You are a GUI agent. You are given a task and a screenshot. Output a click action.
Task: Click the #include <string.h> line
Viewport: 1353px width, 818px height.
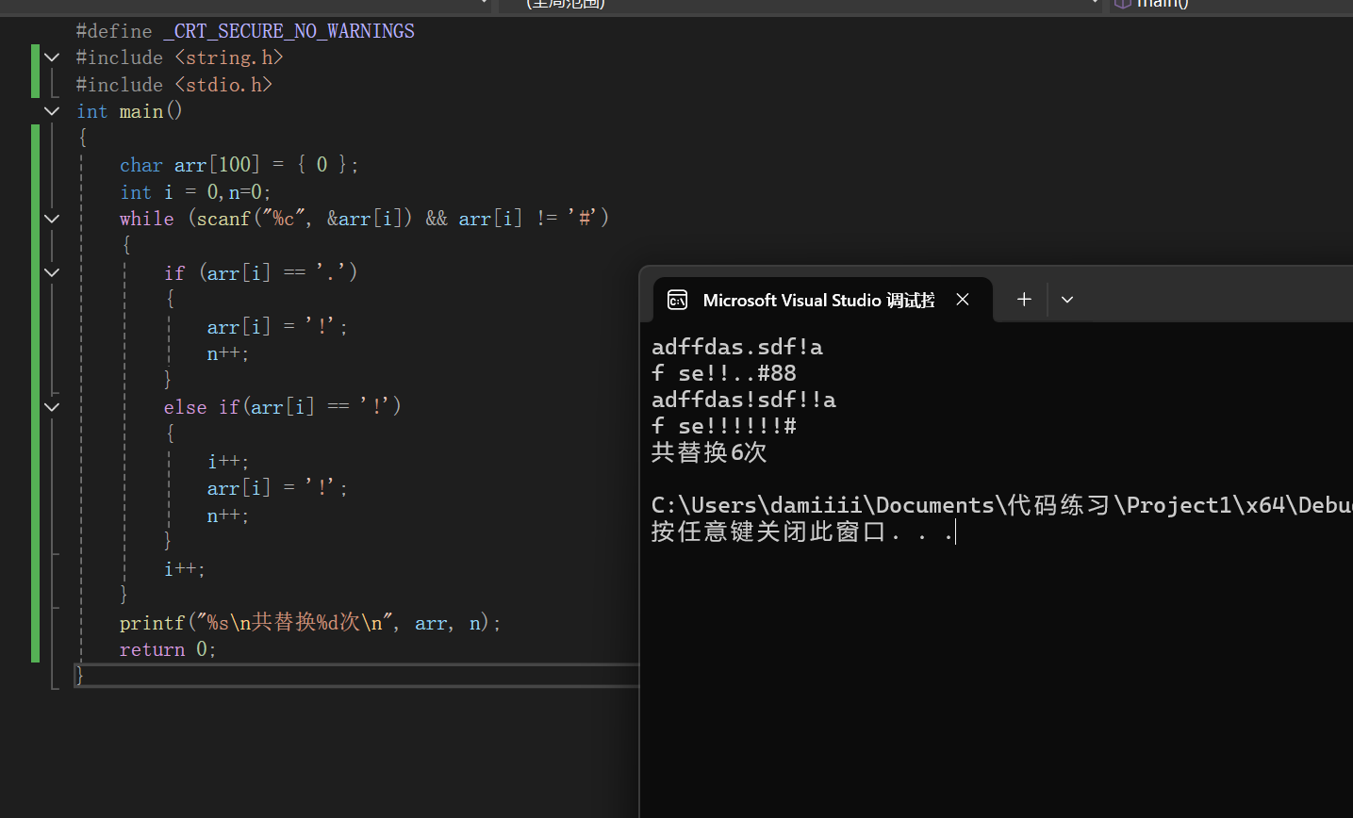click(x=179, y=57)
